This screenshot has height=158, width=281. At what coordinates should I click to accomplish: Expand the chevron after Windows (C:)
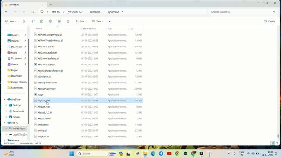tap(86, 12)
